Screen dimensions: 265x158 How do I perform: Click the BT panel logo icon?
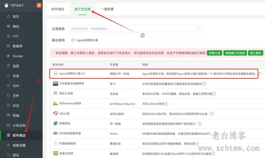click(6, 5)
